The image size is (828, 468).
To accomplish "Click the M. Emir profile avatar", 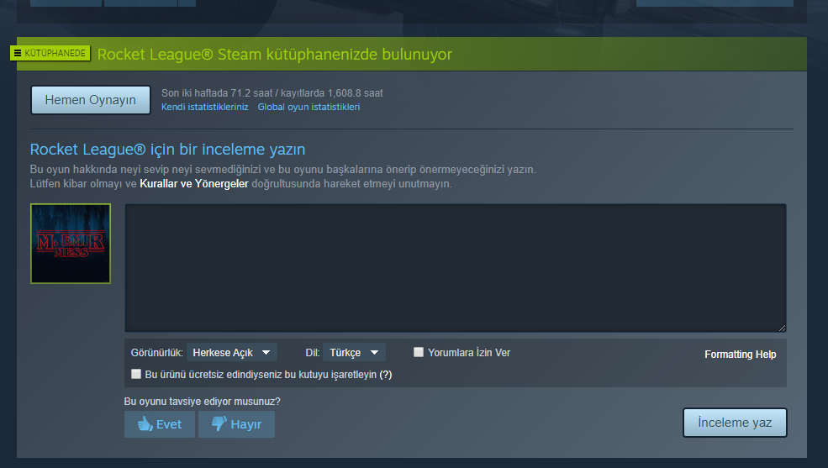I will tap(71, 243).
